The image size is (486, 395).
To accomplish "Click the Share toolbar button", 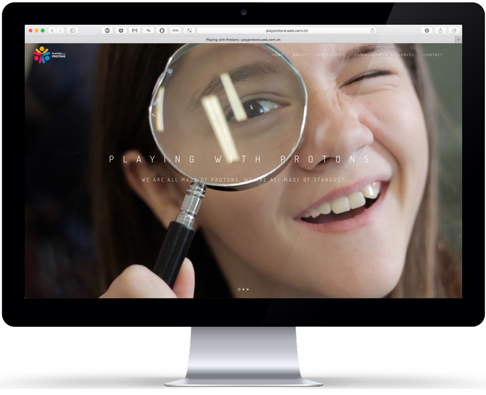I will tap(440, 30).
